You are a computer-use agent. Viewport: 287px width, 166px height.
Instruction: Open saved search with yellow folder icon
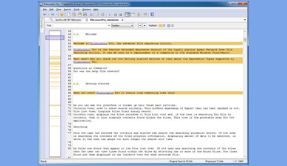tap(80, 14)
